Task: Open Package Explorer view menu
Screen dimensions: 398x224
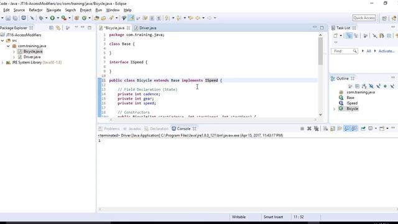Action: (x=76, y=27)
